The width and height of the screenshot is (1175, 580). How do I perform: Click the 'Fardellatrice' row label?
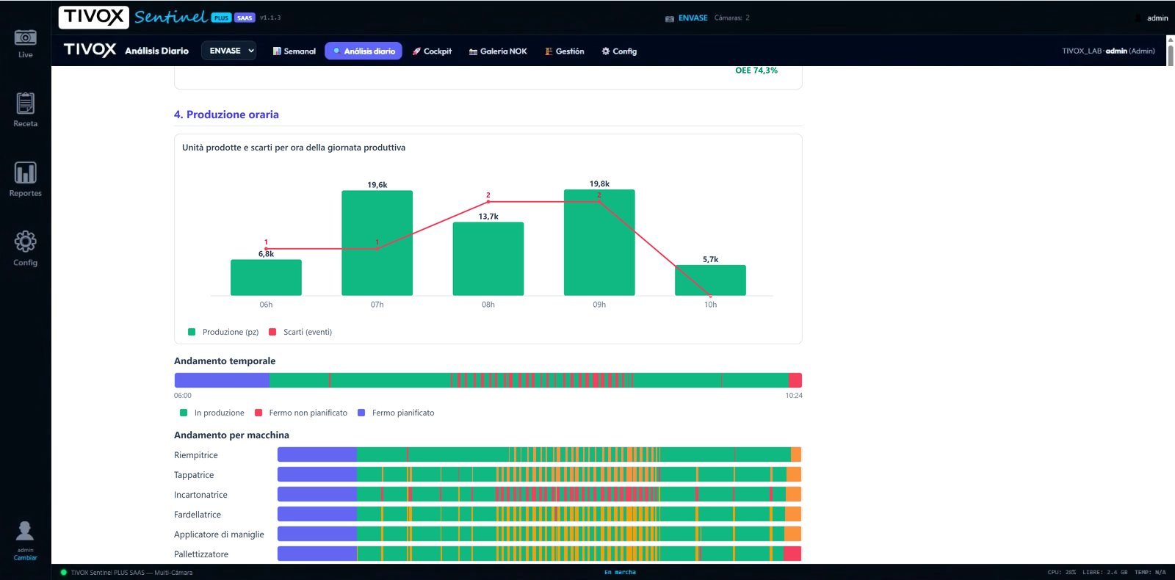pyautogui.click(x=198, y=515)
